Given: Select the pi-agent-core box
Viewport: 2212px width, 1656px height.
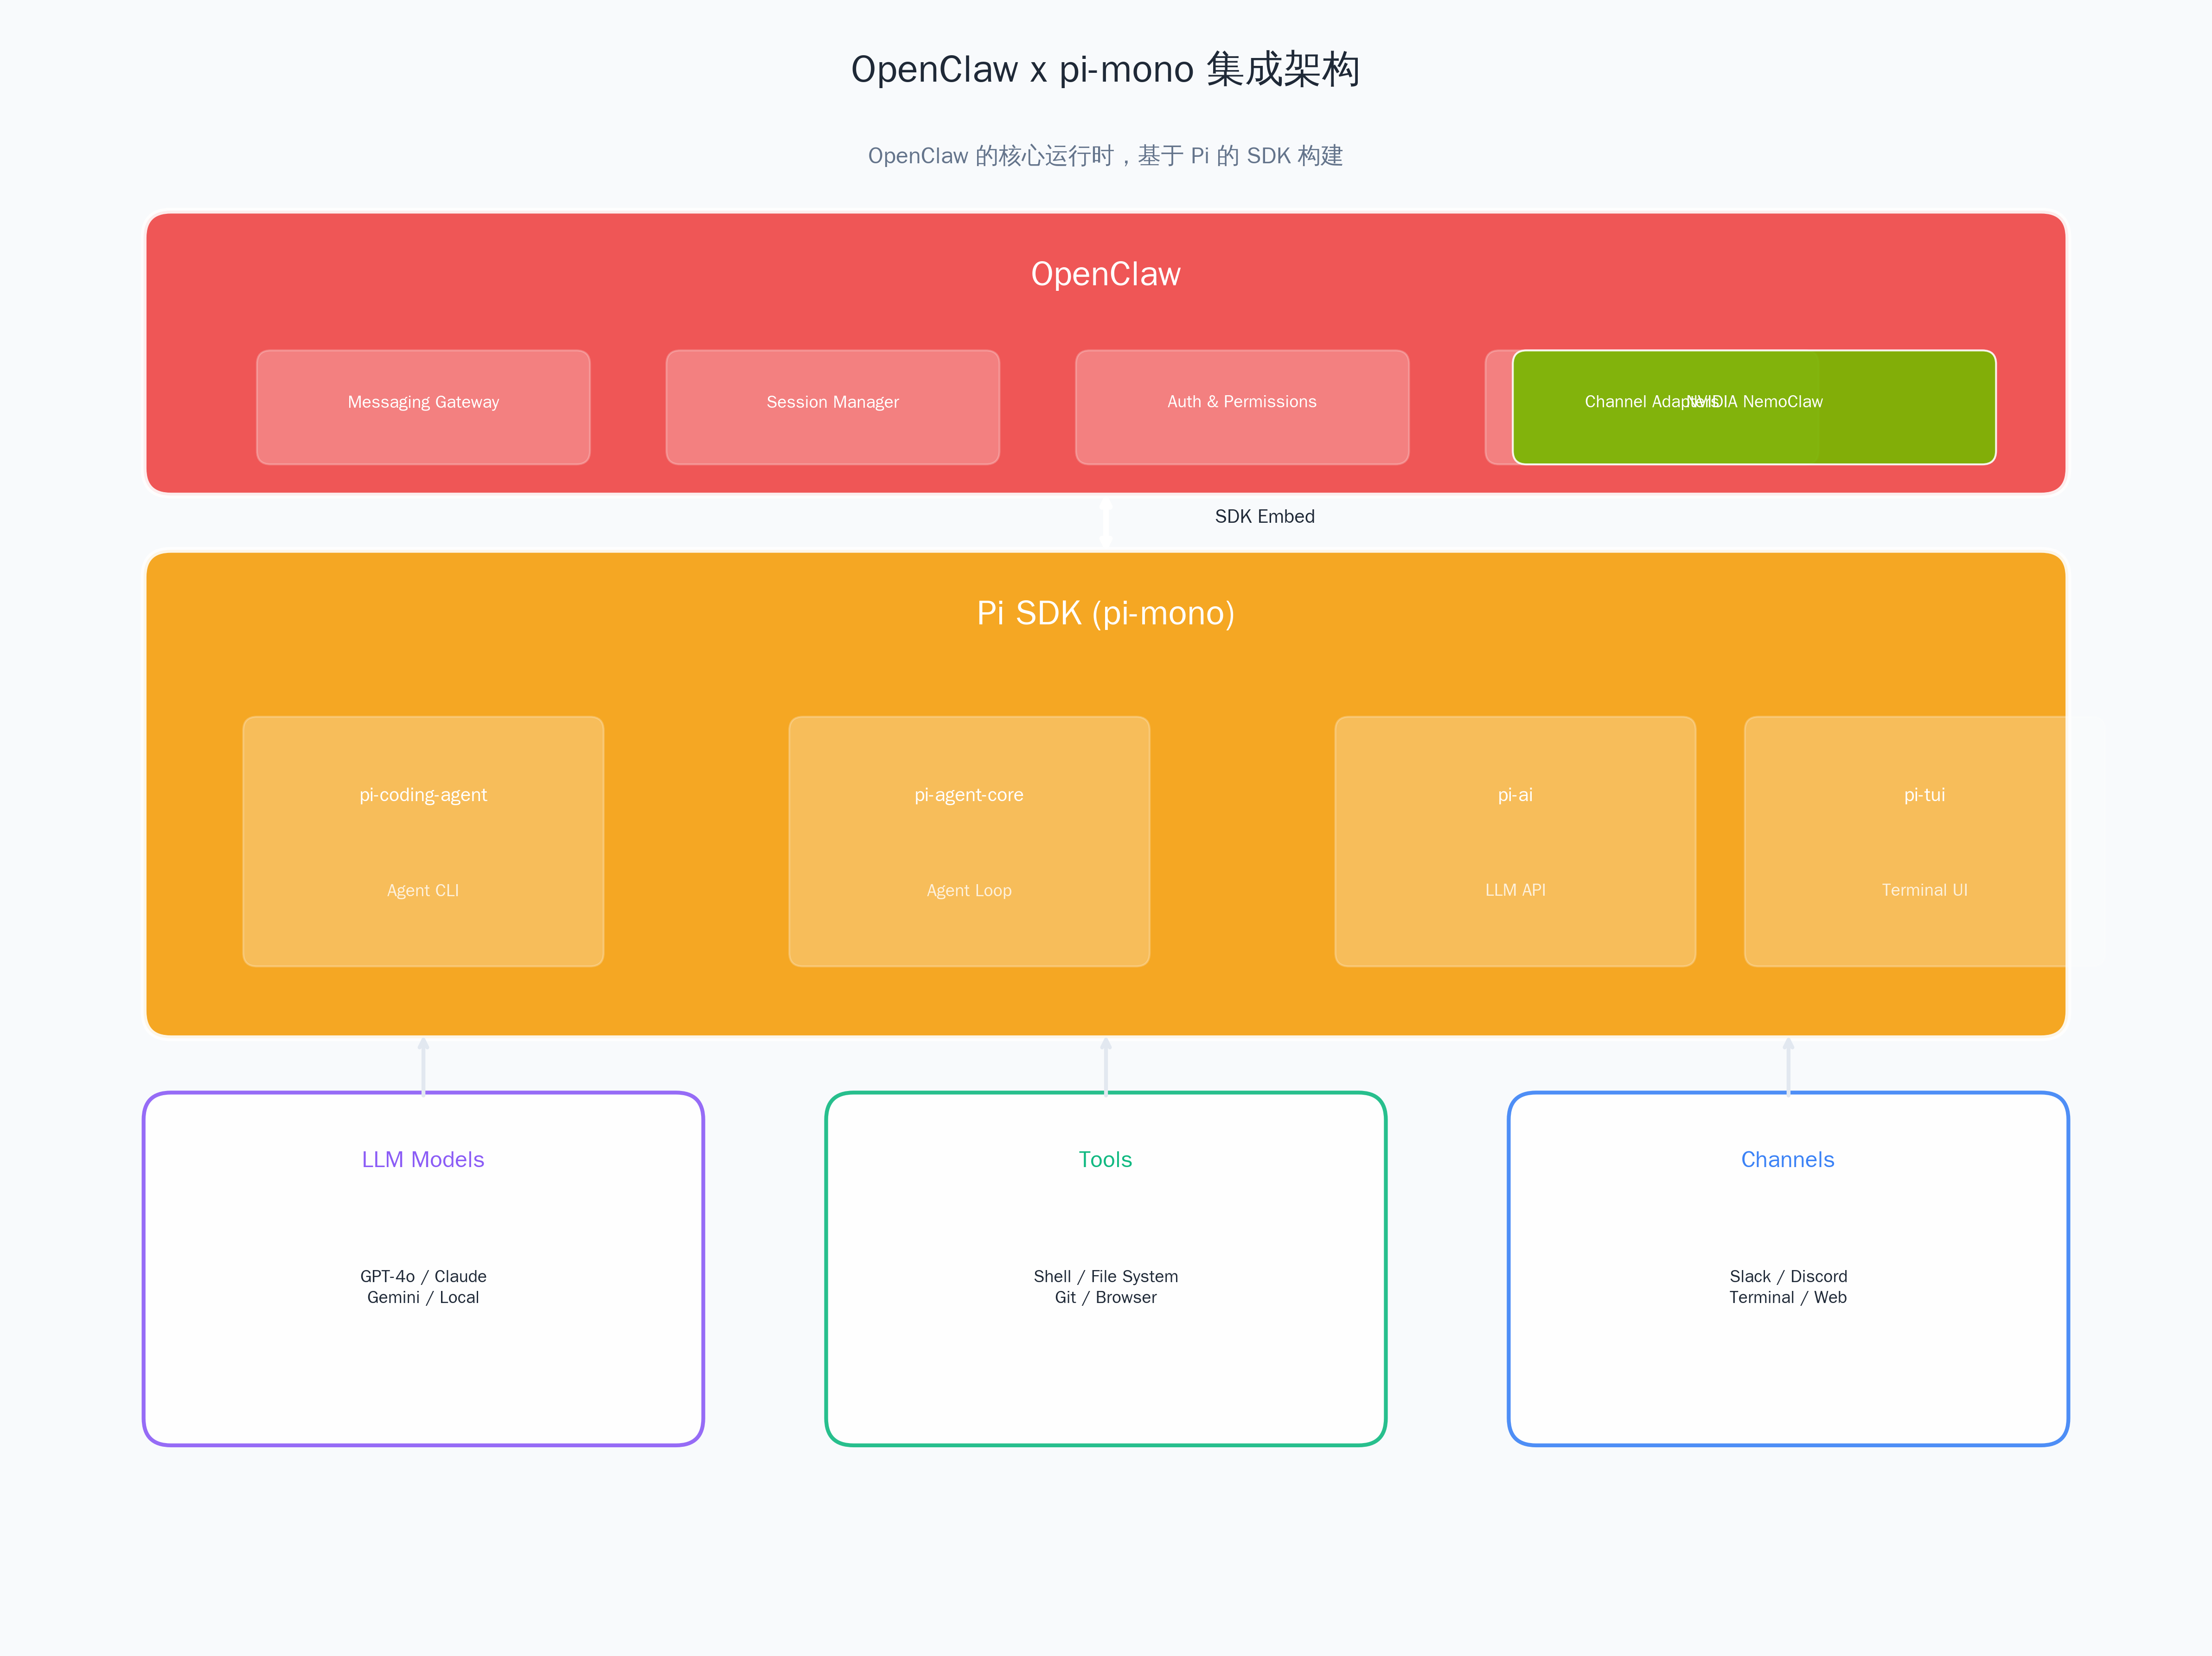Looking at the screenshot, I should pos(969,841).
